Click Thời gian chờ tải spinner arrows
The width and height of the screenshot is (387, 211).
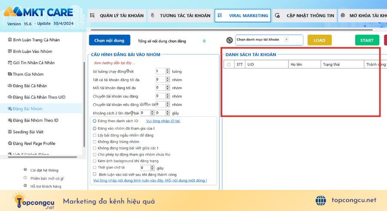tap(152, 168)
